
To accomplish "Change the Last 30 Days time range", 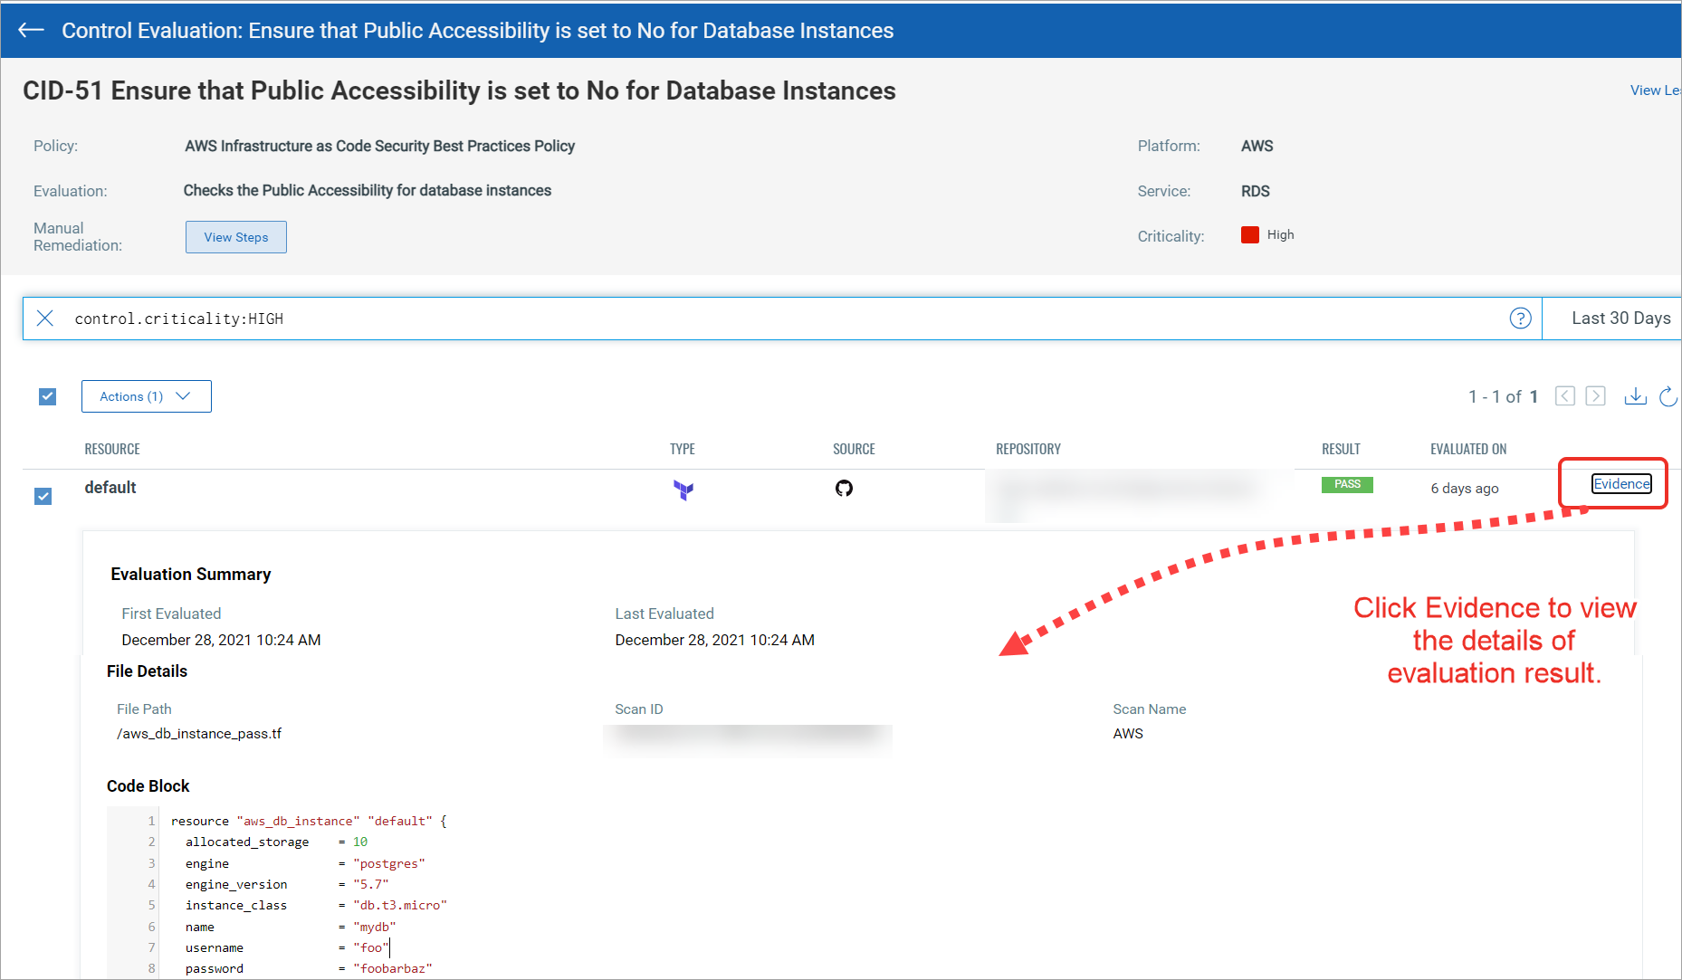I will click(x=1620, y=319).
